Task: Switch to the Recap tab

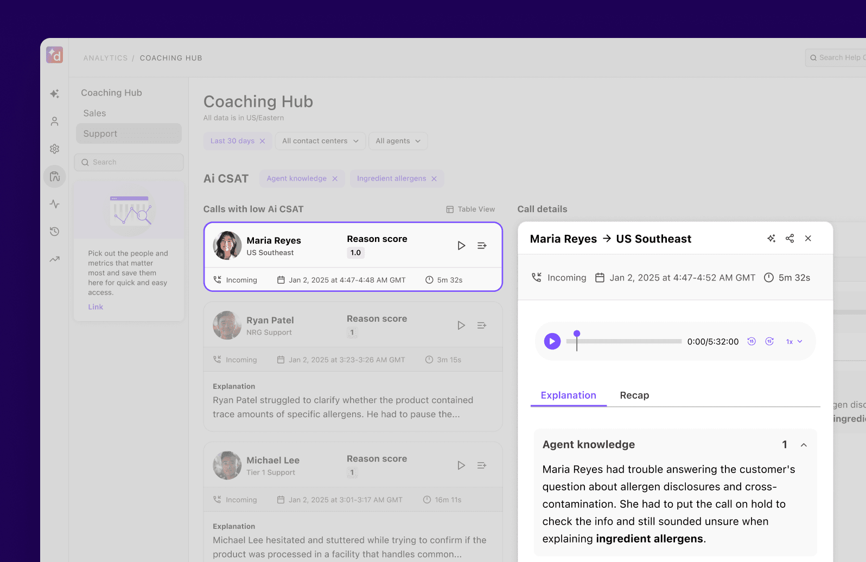Action: [634, 395]
